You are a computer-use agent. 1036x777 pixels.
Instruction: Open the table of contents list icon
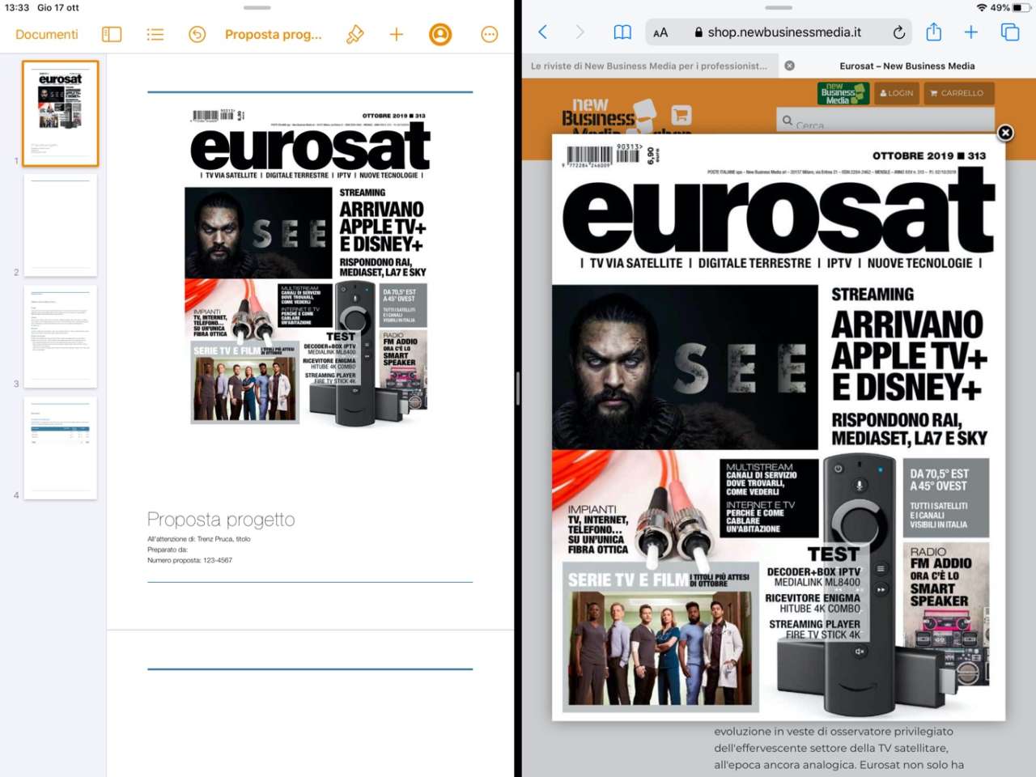[x=155, y=34]
